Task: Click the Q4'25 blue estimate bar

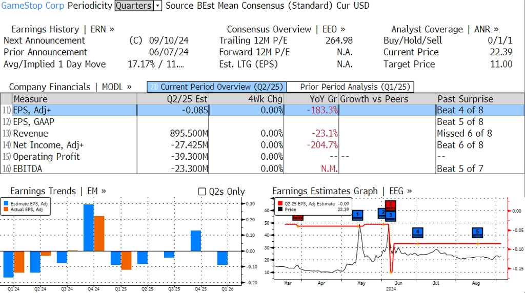Action: [196, 241]
